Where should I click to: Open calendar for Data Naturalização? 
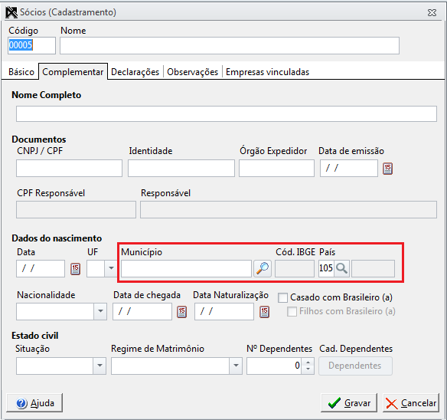(264, 311)
